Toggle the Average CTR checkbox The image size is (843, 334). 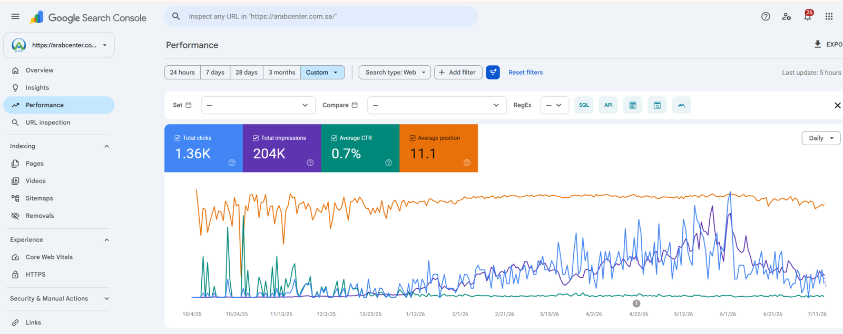[334, 138]
